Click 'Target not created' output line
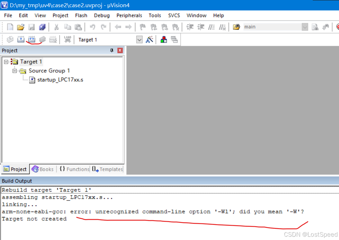 point(35,219)
